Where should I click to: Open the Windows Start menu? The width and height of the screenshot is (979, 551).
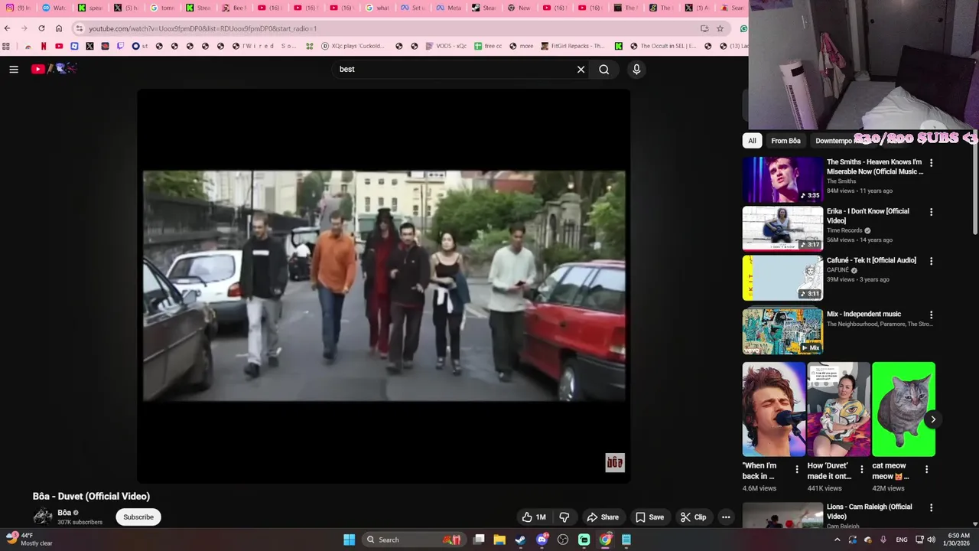pos(349,540)
